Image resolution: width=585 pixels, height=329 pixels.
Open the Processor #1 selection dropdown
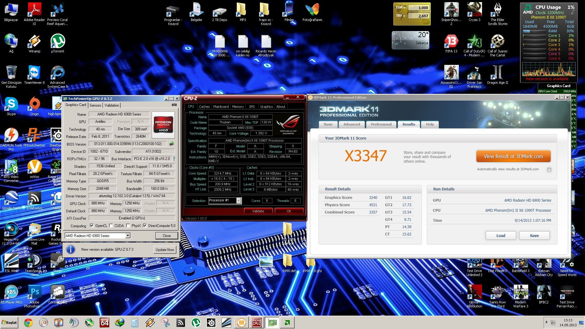239,200
